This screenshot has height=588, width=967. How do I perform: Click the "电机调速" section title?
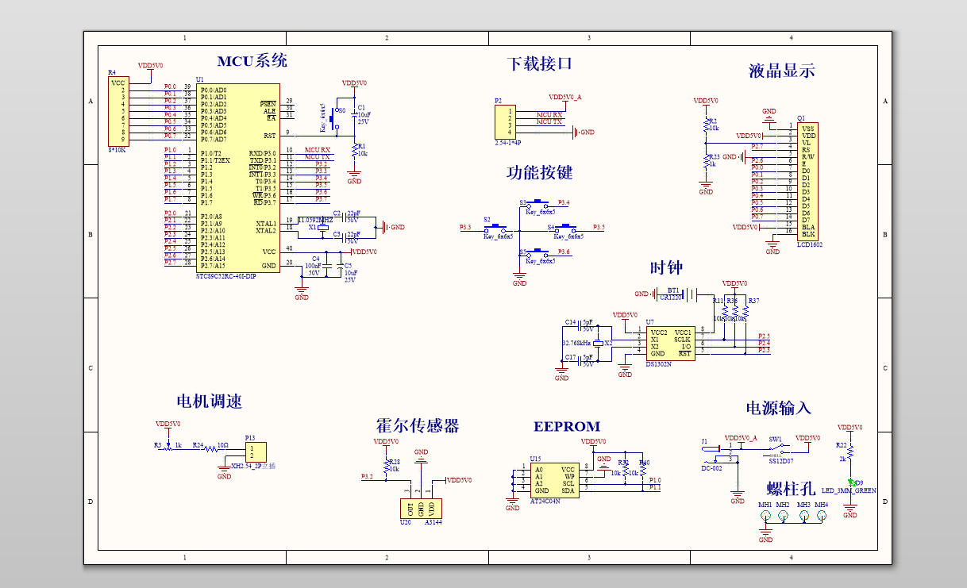[209, 402]
